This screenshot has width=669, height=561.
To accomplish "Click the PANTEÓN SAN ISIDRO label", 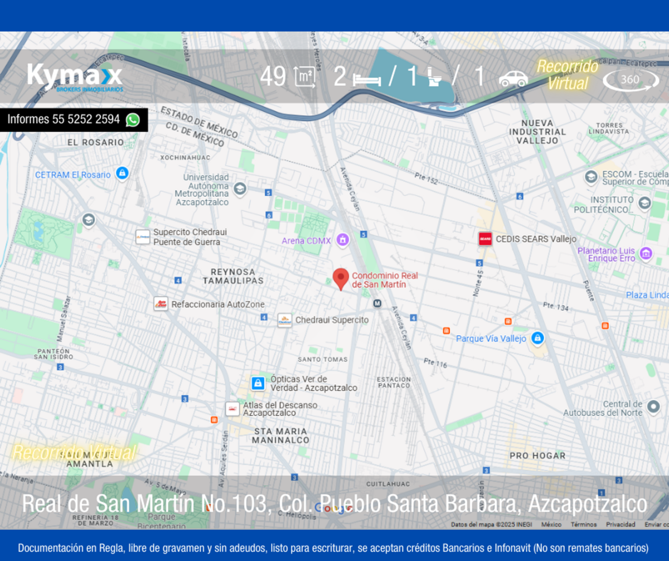I will click(54, 354).
